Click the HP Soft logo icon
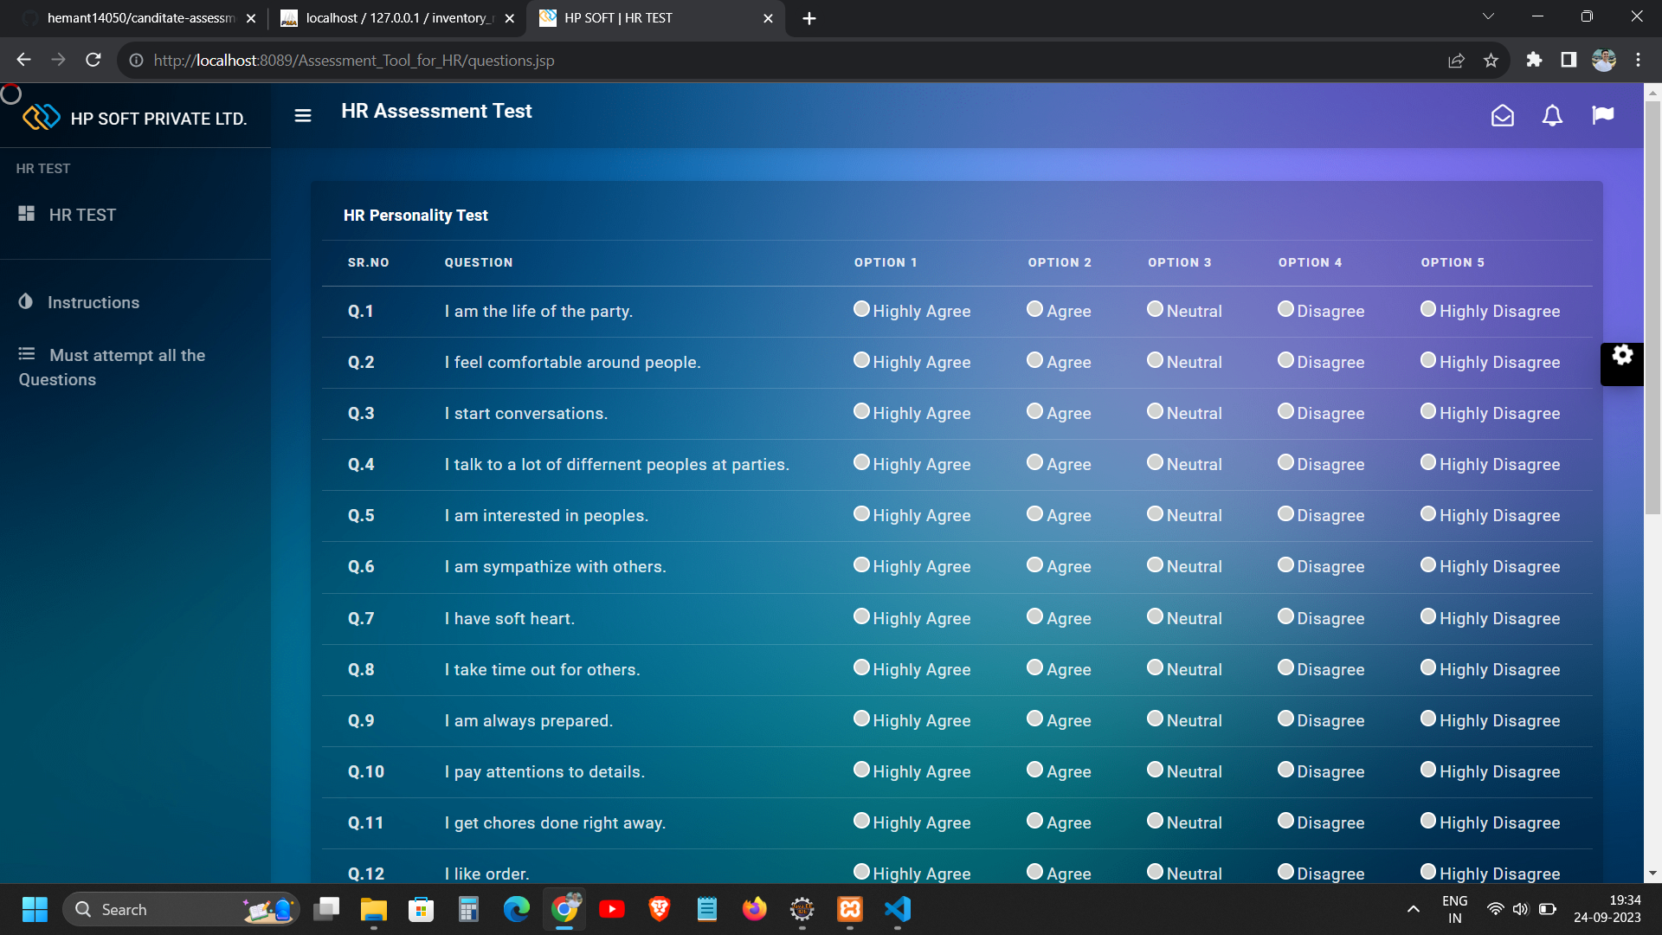1662x935 pixels. click(41, 118)
